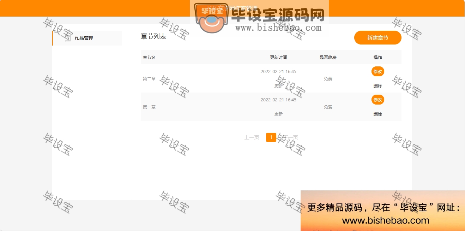Image resolution: width=465 pixels, height=231 pixels.
Task: Select the 第二章 chapter name
Action: (149, 78)
